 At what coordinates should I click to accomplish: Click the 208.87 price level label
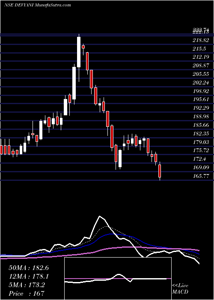pyautogui.click(x=201, y=66)
